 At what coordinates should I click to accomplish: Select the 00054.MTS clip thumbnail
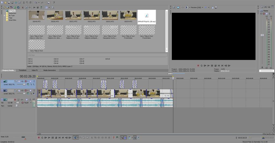(x=128, y=15)
